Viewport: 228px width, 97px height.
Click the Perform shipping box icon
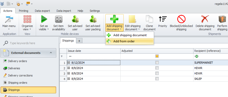[x=222, y=19]
